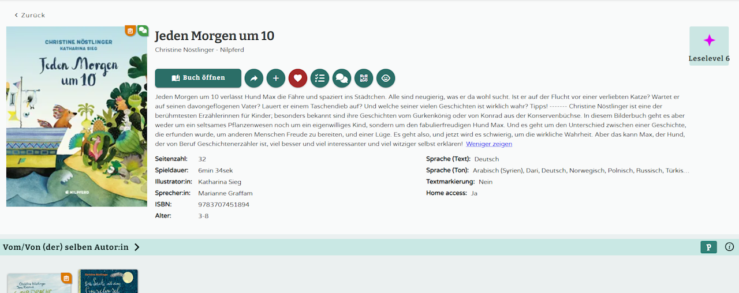
Task: Open the first related book thumbnail
Action: click(39, 283)
